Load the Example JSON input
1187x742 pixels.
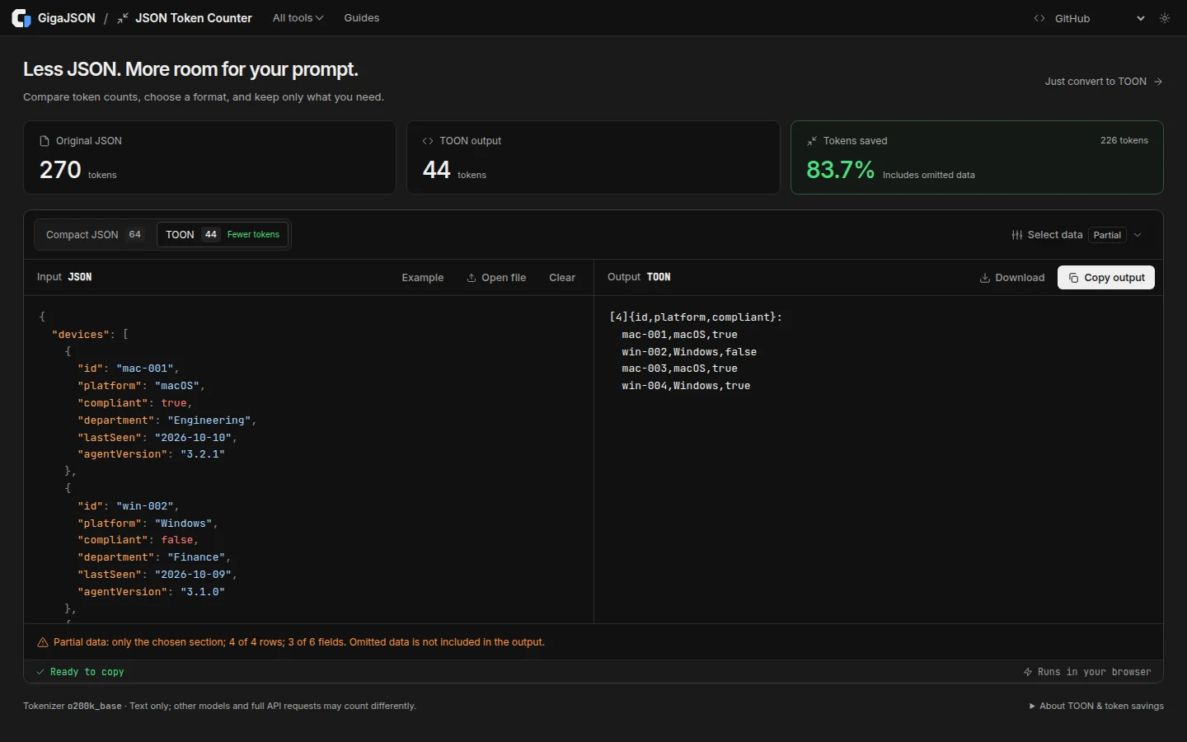(423, 278)
